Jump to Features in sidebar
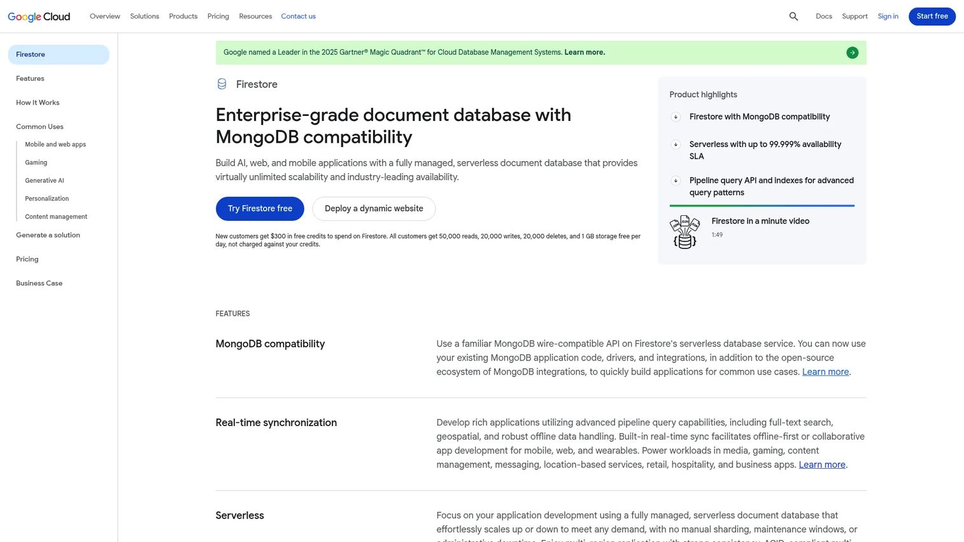964x542 pixels. (30, 79)
